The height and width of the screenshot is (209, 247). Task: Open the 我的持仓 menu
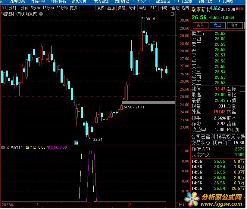122,2
